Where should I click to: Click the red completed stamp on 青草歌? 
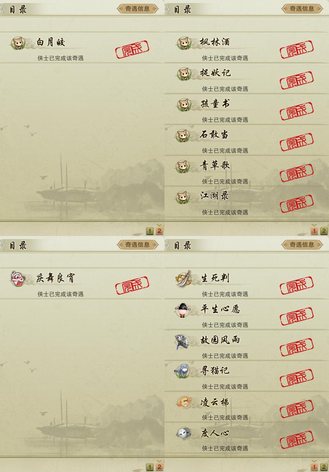click(x=297, y=173)
